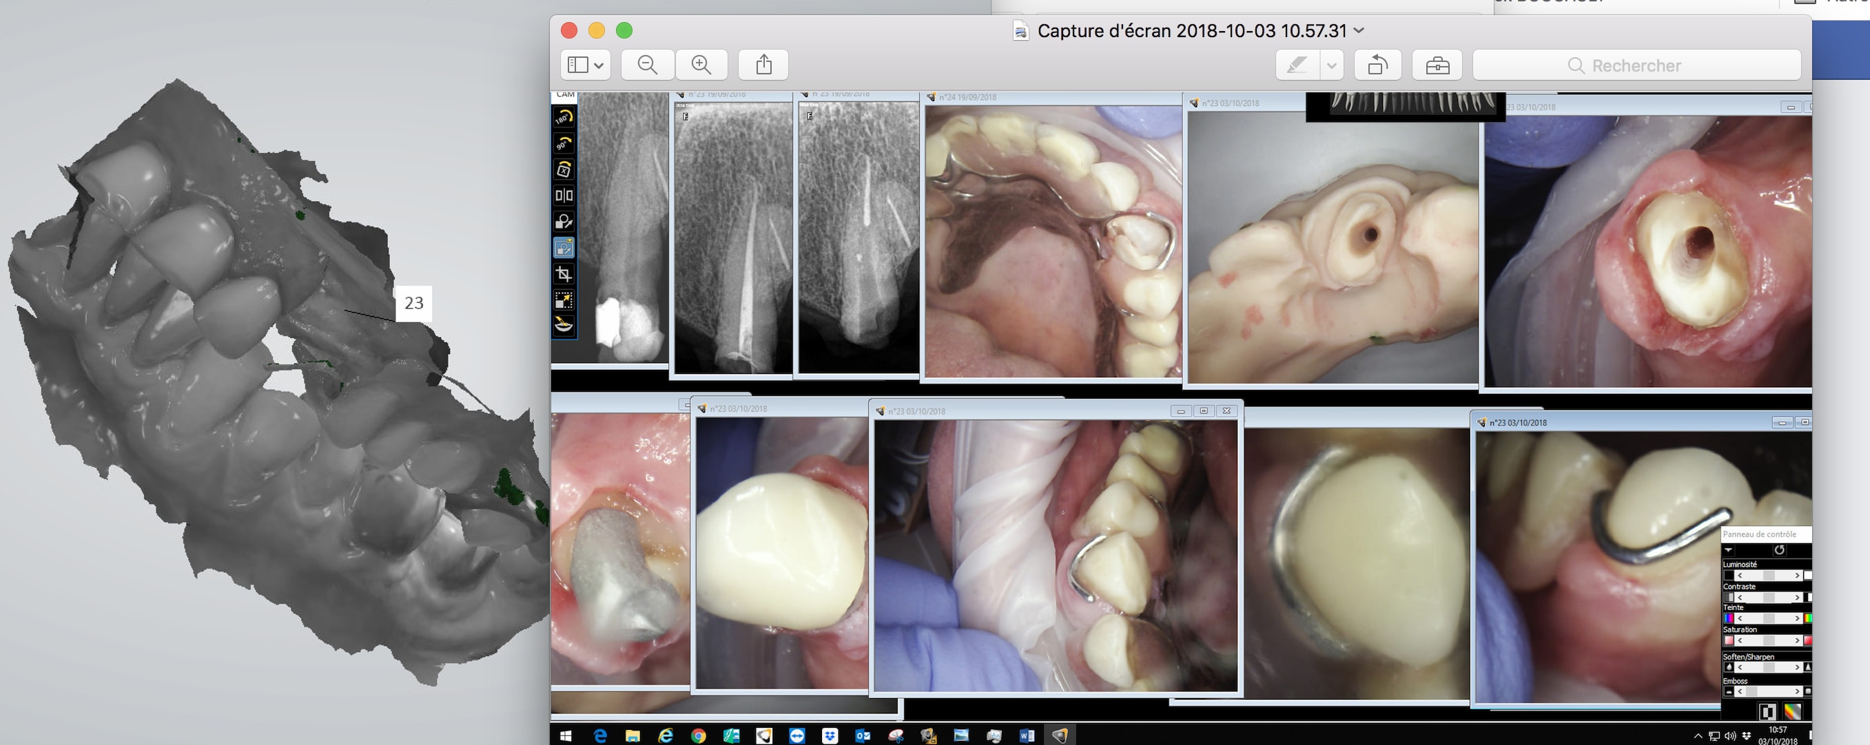Toggle the highlighted shape overlay tool
The width and height of the screenshot is (1870, 745).
click(x=564, y=248)
